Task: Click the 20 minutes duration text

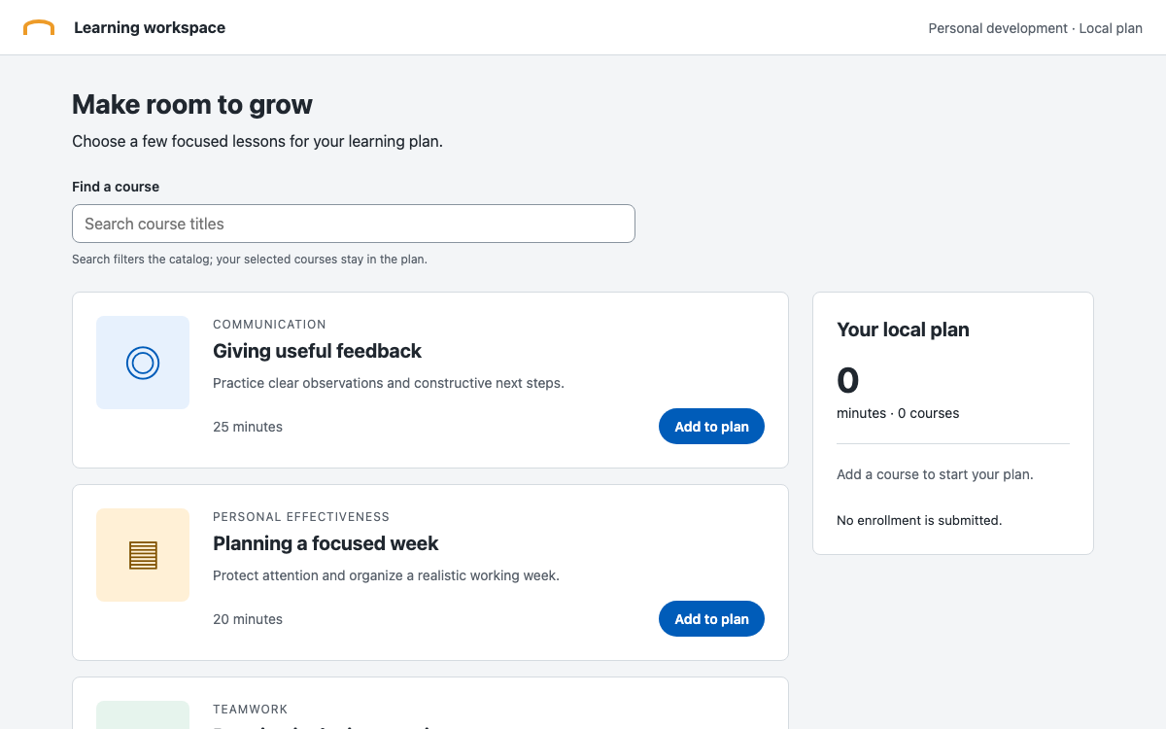Action: pos(248,619)
